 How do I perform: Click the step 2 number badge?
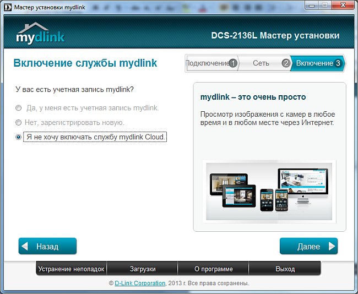(x=285, y=63)
